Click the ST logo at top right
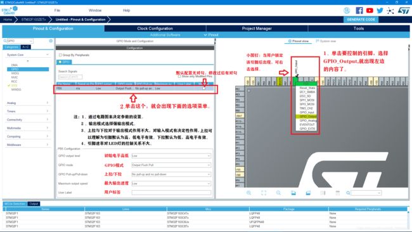Image resolution: width=412 pixels, height=232 pixels. pos(404,11)
